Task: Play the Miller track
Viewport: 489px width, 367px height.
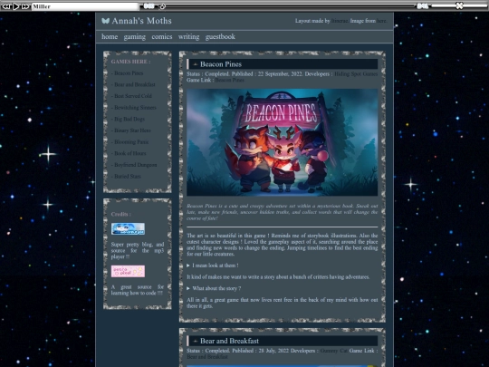Action: point(16,6)
